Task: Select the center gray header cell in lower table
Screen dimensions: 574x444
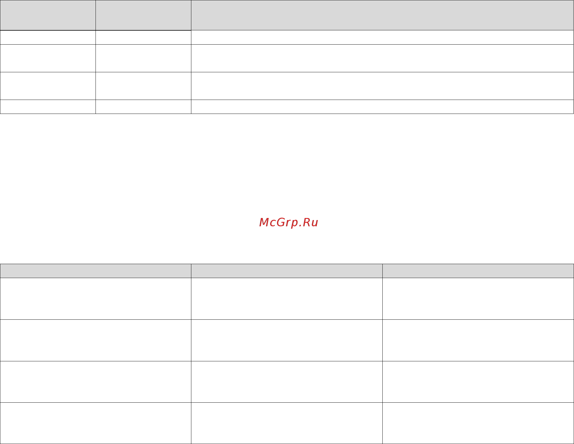Action: pos(287,271)
